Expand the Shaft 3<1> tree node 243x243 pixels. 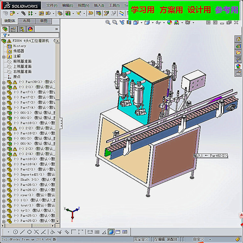pos(4,180)
